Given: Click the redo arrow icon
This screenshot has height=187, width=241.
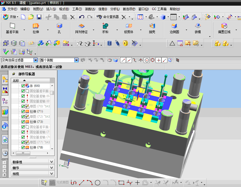Looking at the screenshot, I should (x=90, y=17).
